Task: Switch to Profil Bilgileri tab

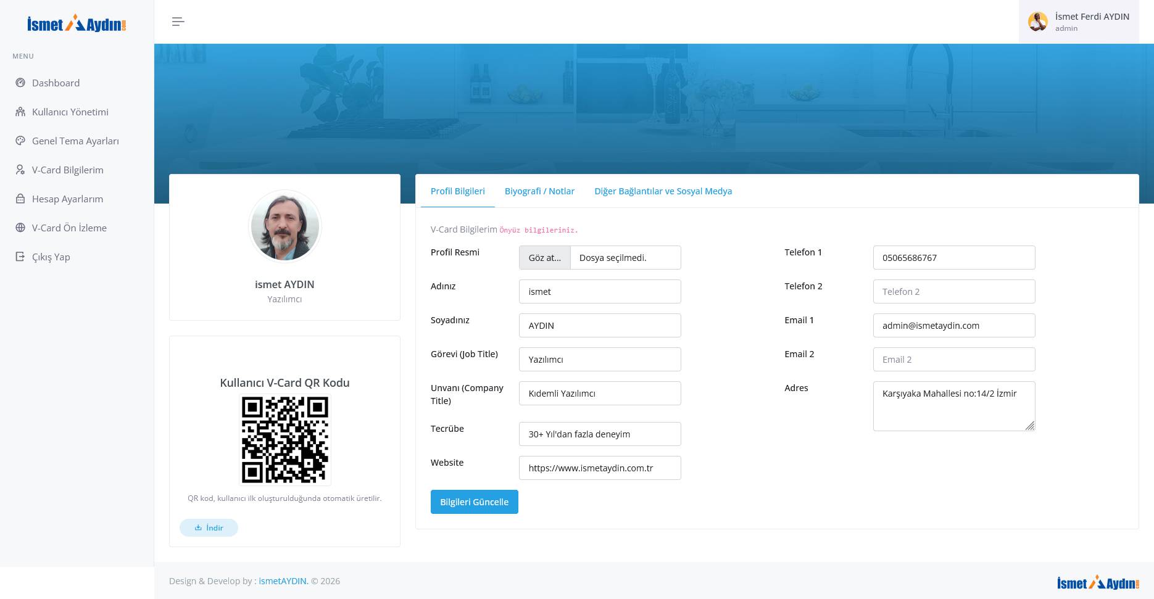Action: pos(457,191)
